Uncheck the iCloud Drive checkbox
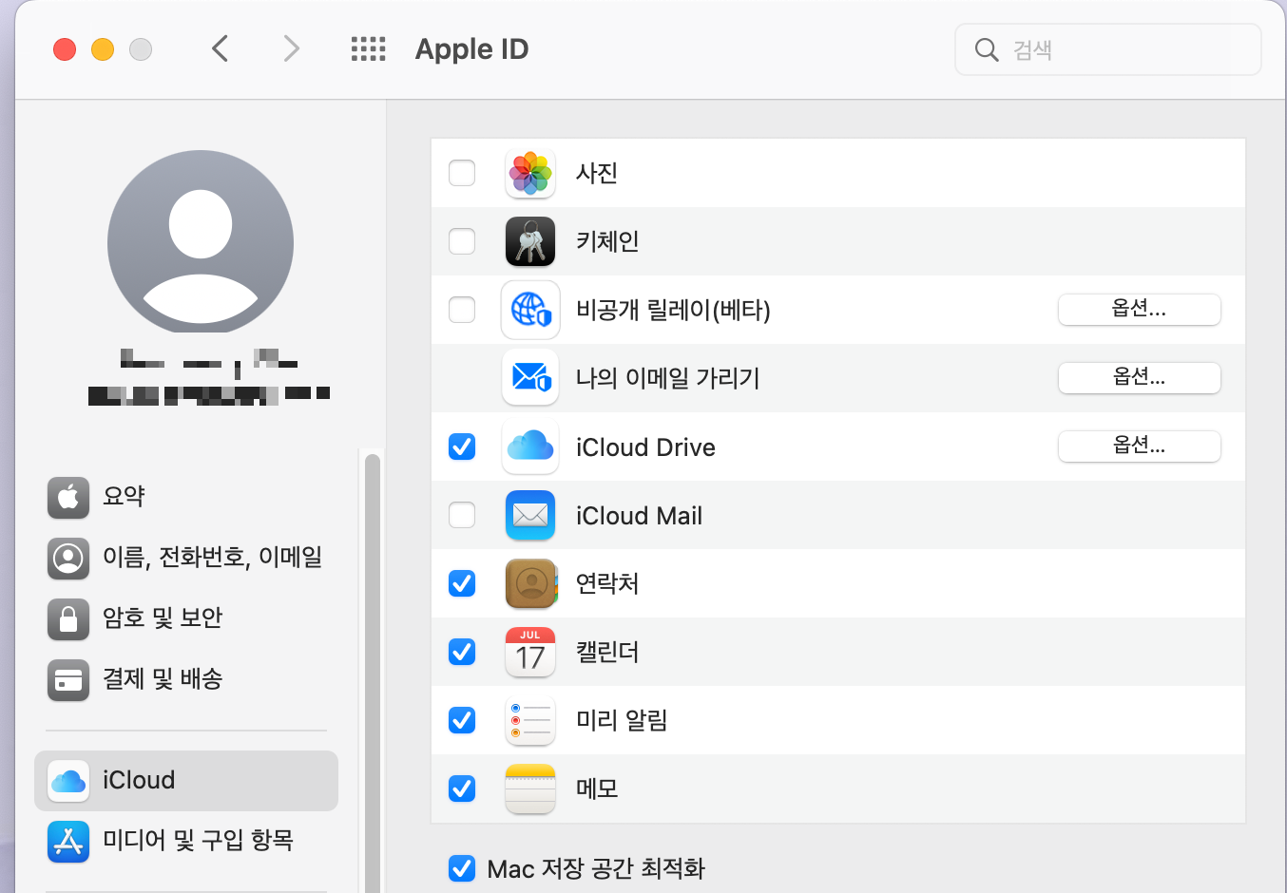 (x=462, y=446)
